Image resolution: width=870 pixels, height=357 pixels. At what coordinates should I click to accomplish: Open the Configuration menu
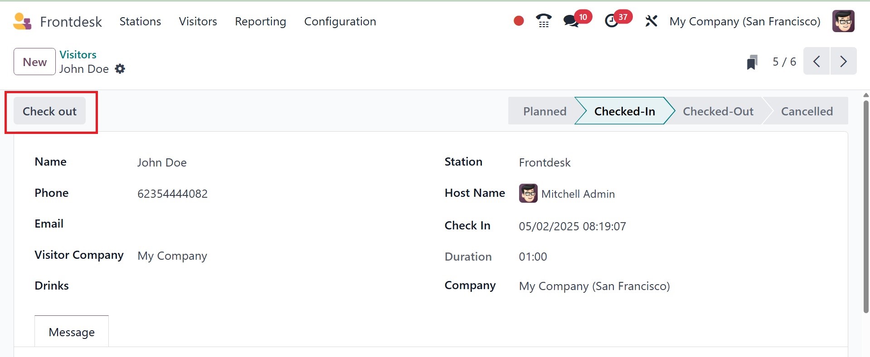coord(340,21)
